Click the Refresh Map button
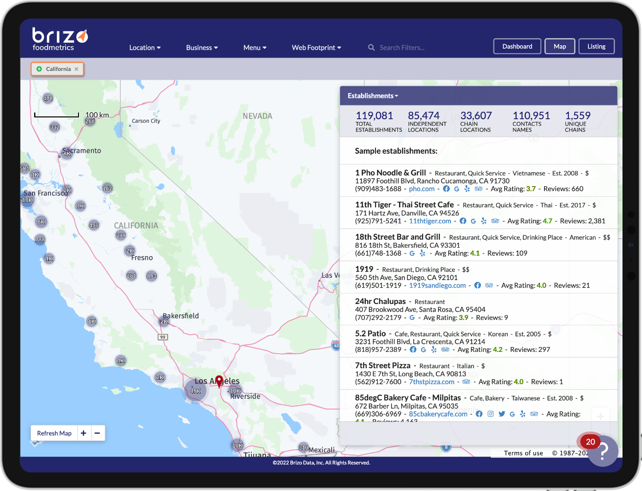 point(54,433)
